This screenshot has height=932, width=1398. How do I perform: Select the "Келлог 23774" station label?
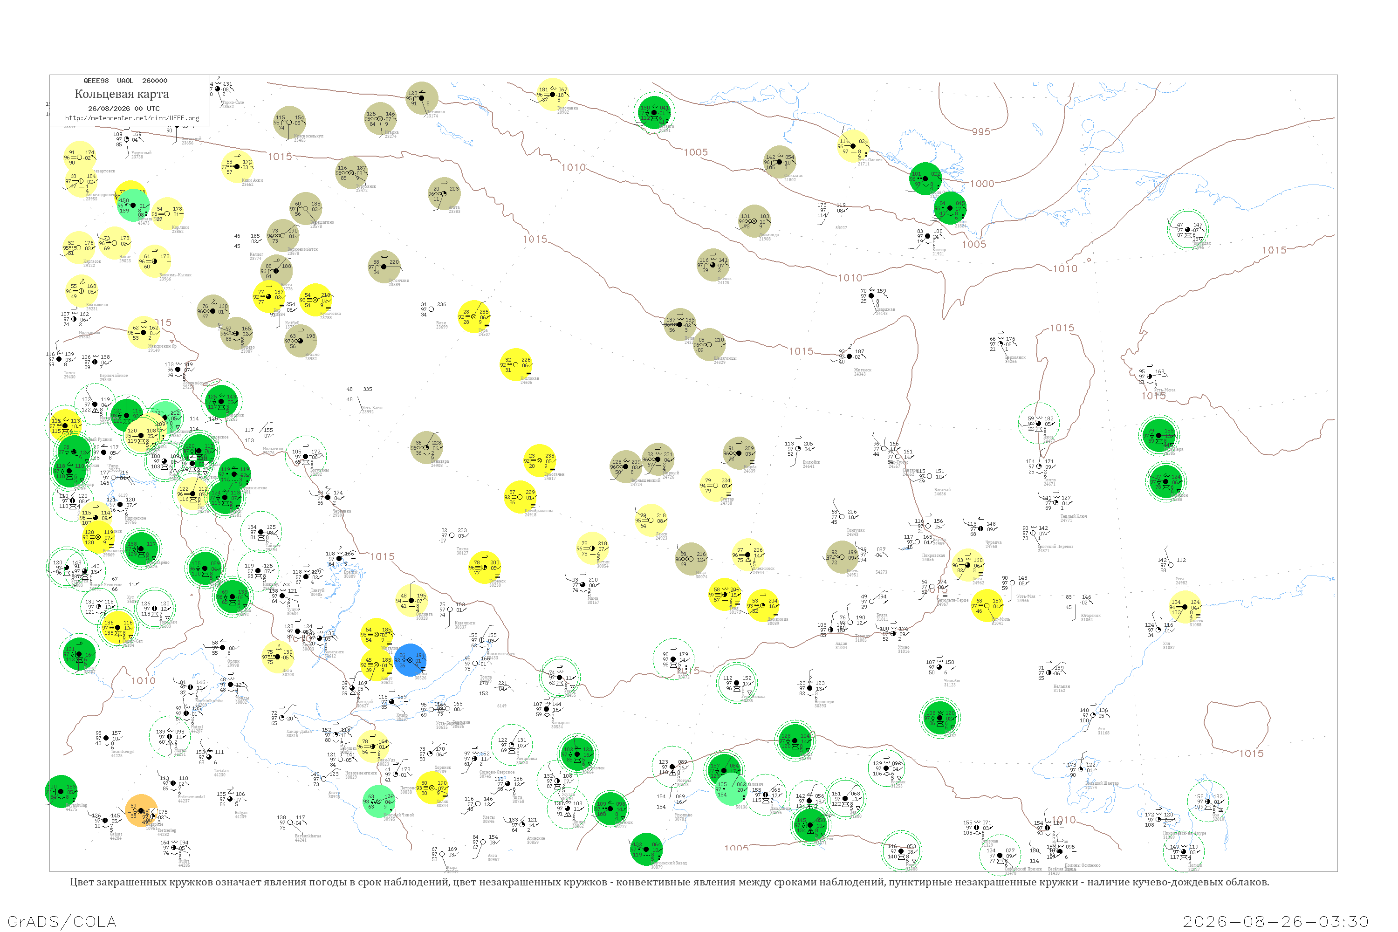pyautogui.click(x=255, y=256)
